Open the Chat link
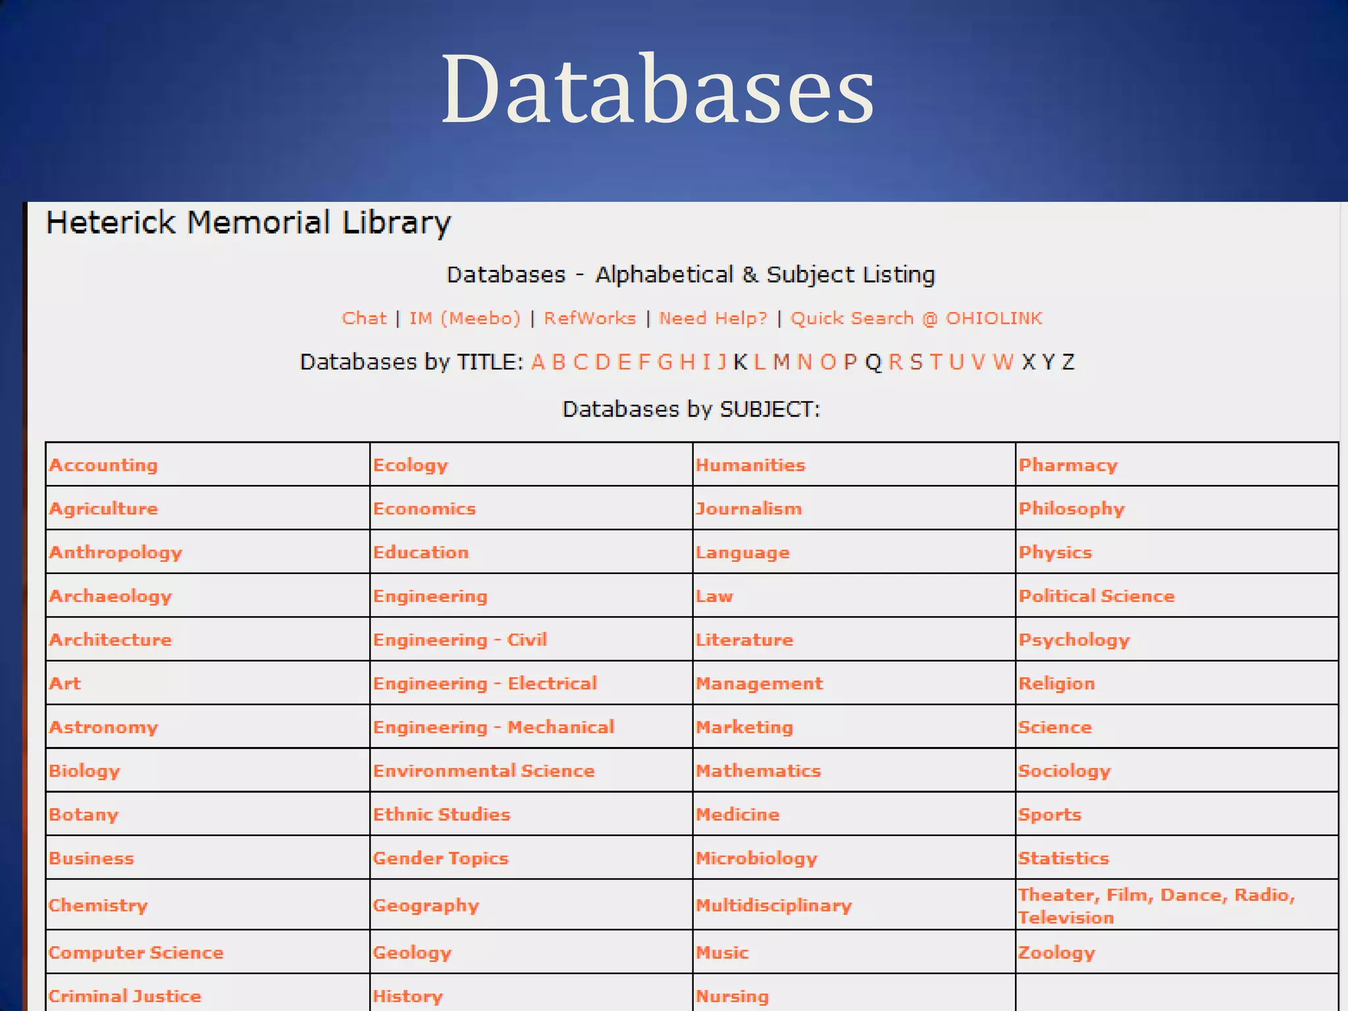The width and height of the screenshot is (1348, 1011). coord(364,319)
